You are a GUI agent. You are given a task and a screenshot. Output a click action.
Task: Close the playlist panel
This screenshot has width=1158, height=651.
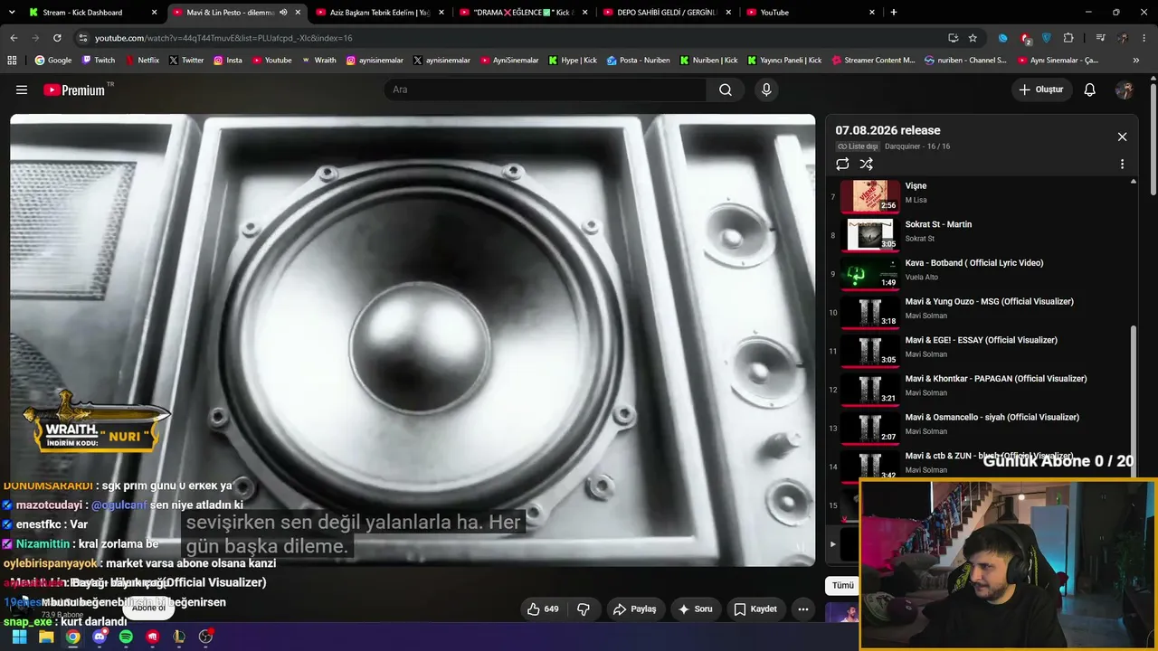[1122, 137]
